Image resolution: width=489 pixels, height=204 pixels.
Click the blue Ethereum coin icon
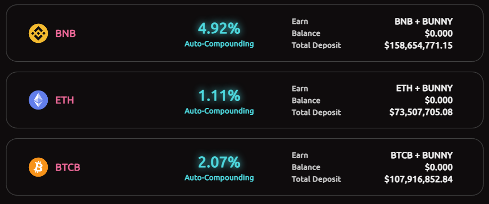click(x=38, y=100)
